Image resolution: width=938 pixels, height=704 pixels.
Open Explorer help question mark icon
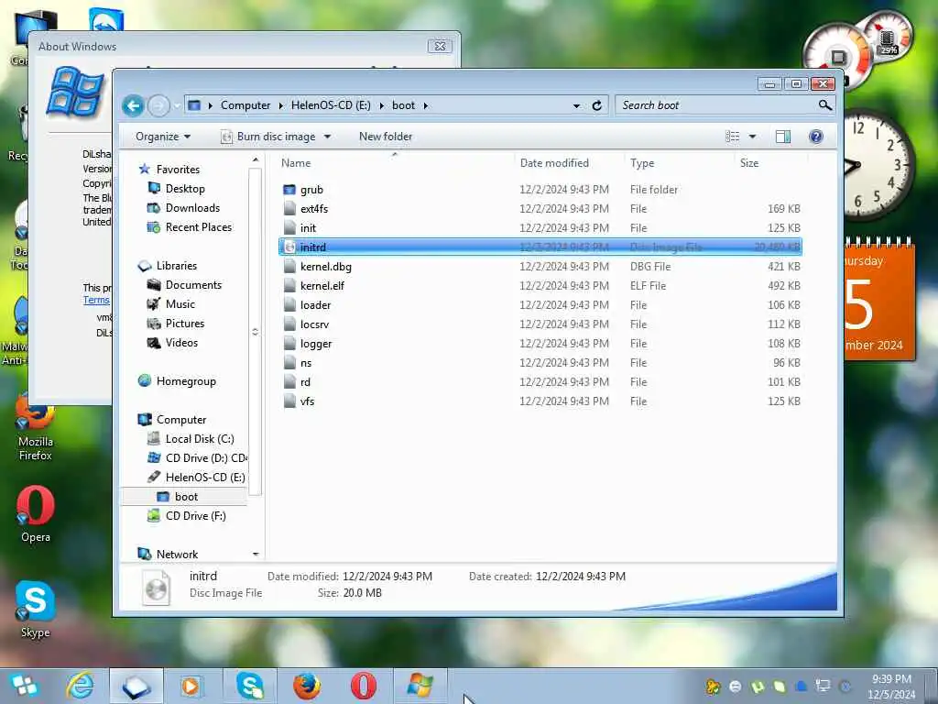[815, 137]
